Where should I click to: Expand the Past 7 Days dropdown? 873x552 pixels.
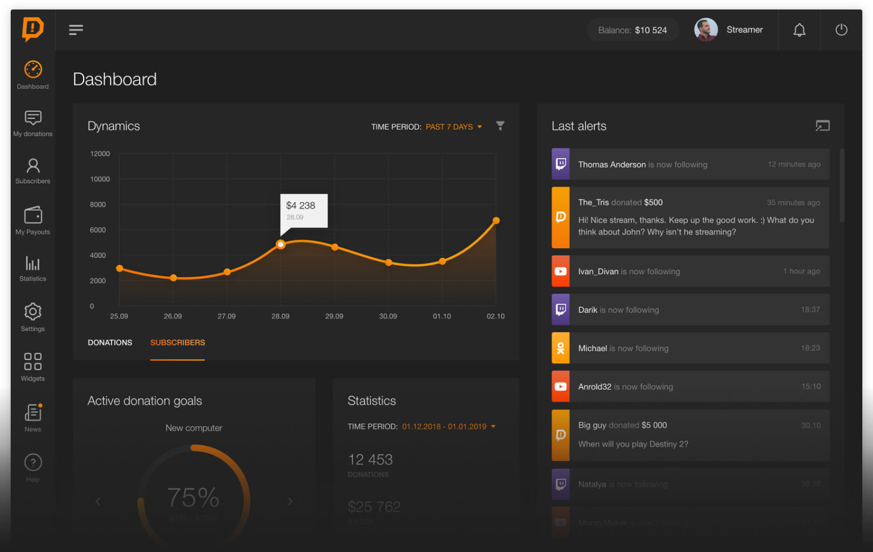[x=454, y=127]
